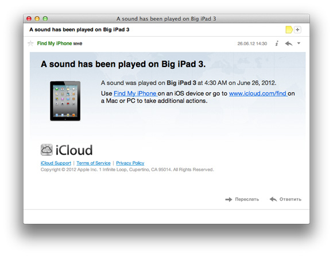Open iCloud Support link
This screenshot has width=333, height=256.
(x=56, y=163)
